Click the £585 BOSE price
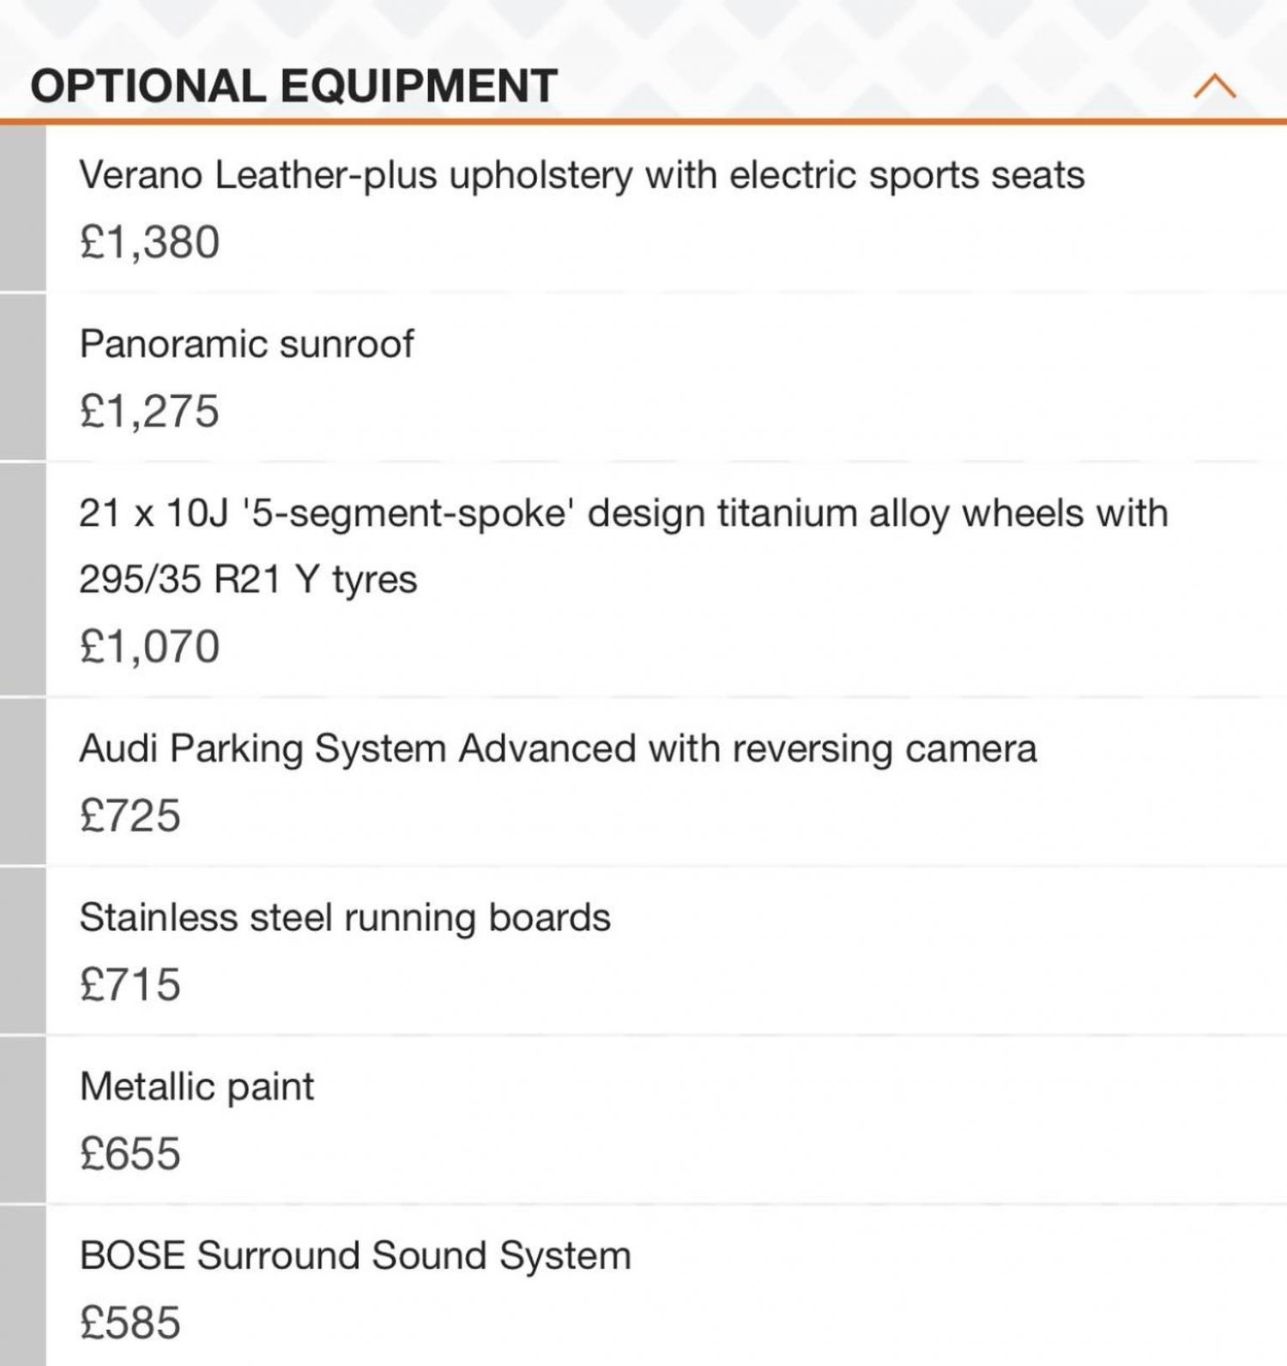 click(130, 1322)
